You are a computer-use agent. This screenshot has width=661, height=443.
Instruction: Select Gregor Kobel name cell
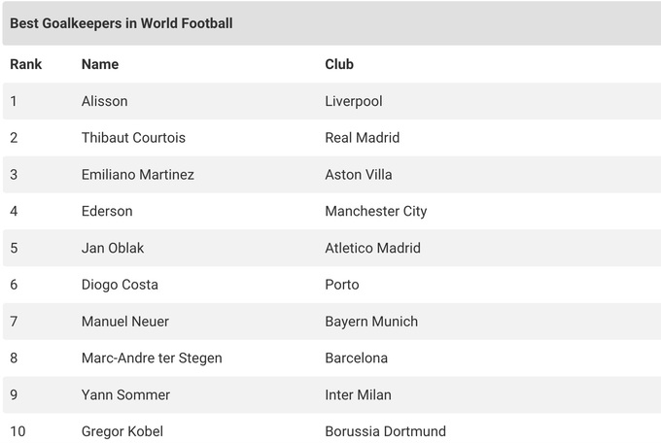122,431
